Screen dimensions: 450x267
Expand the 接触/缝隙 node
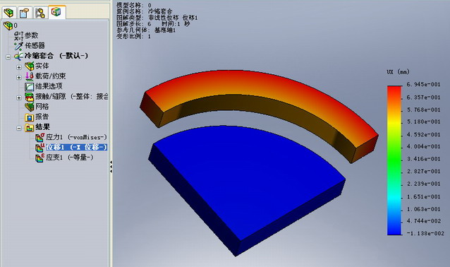click(19, 97)
